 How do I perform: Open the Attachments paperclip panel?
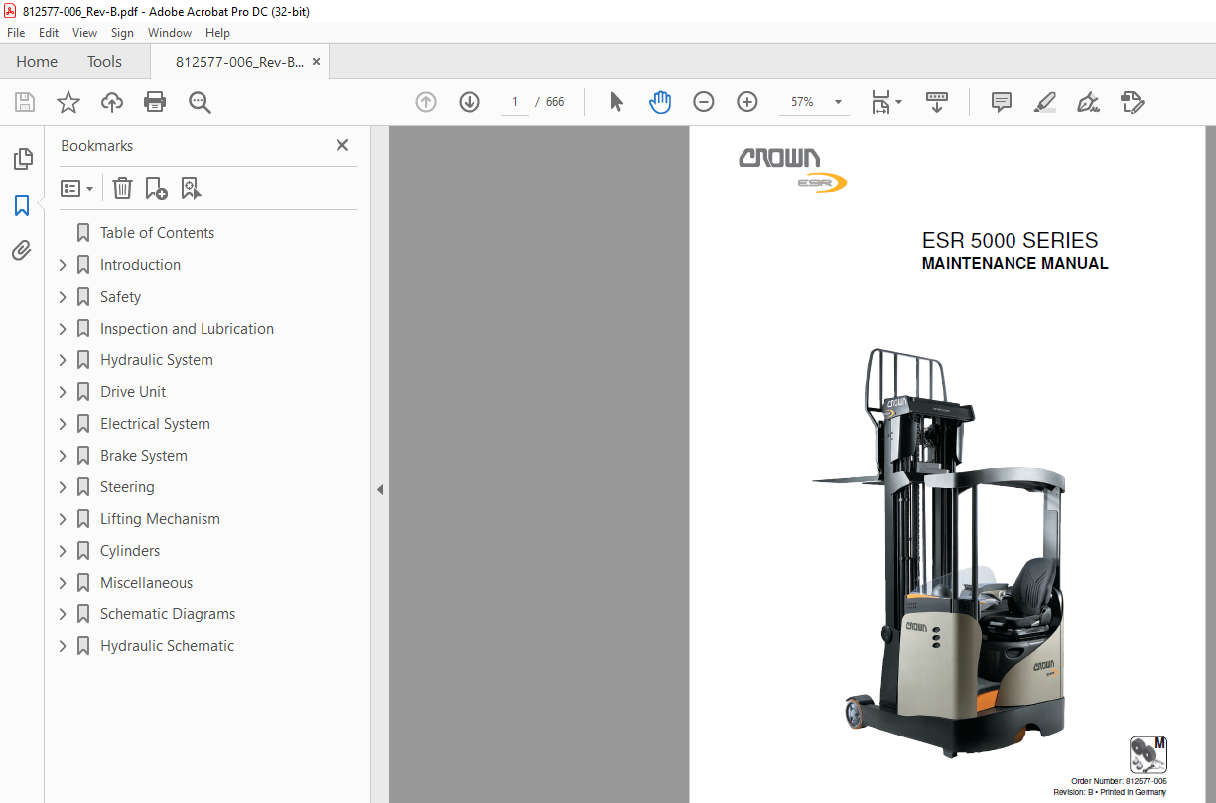click(22, 250)
